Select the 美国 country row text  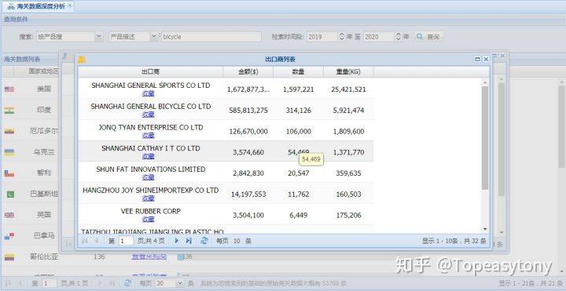[44, 89]
